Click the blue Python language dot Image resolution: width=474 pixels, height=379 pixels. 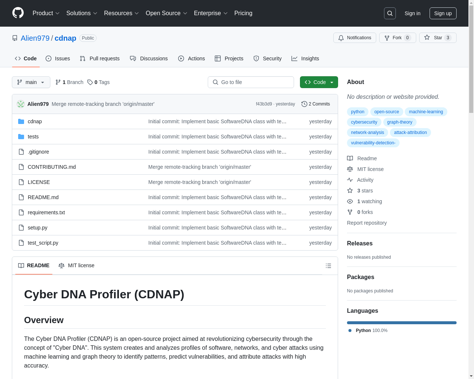click(x=350, y=331)
